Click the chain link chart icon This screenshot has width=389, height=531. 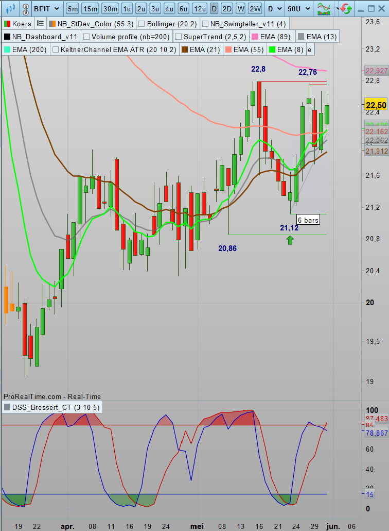pyautogui.click(x=25, y=9)
